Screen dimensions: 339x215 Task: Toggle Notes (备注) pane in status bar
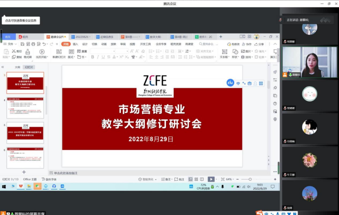pos(166,179)
